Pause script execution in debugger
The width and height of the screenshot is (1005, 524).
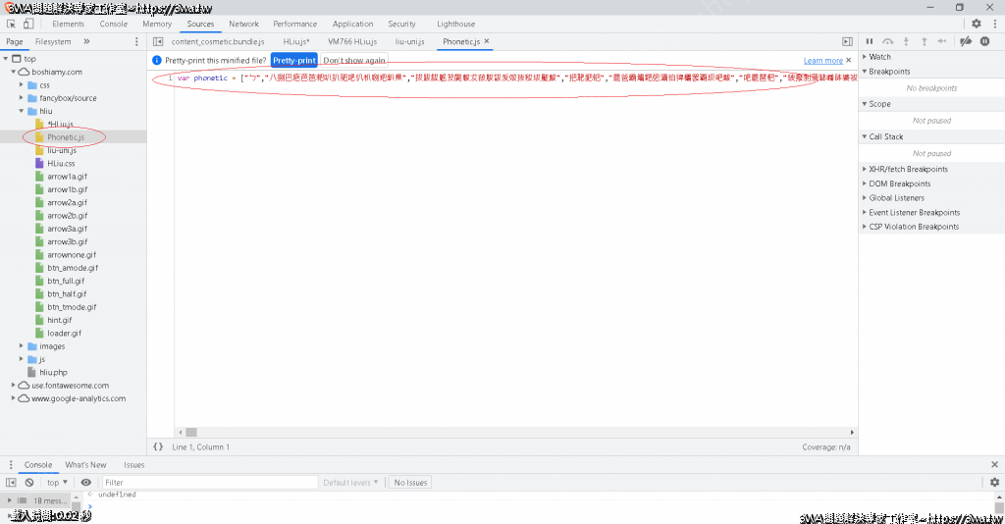point(870,41)
